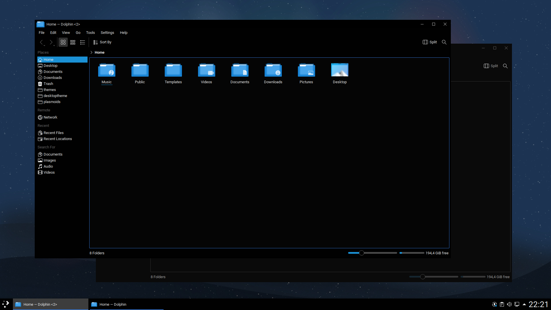The width and height of the screenshot is (551, 310).
Task: Open the volume tray icon
Action: pos(509,304)
